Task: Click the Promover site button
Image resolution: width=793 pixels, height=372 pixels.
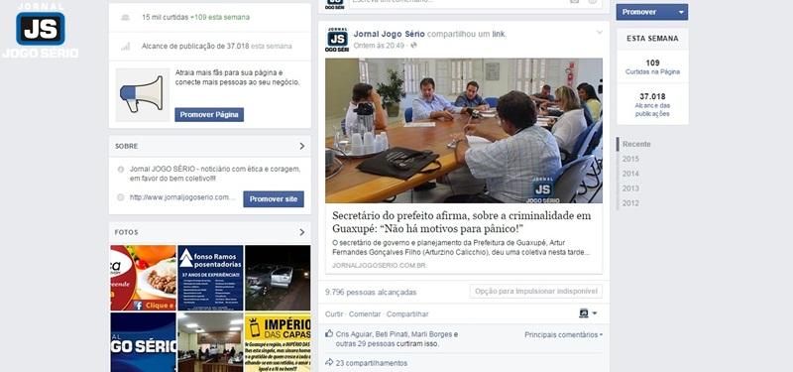Action: click(274, 199)
